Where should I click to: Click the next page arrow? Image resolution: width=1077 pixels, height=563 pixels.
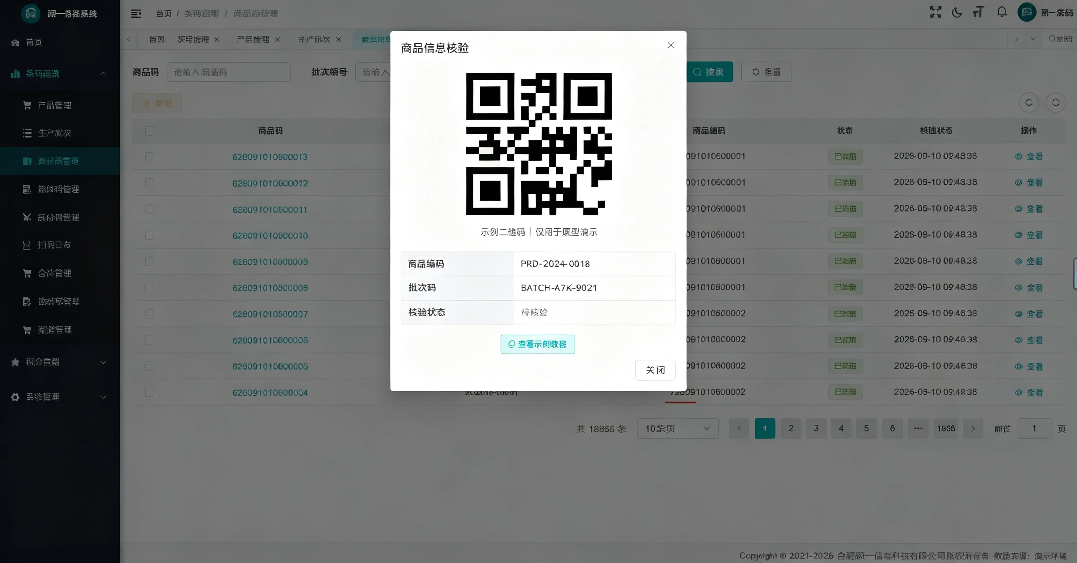pos(973,429)
